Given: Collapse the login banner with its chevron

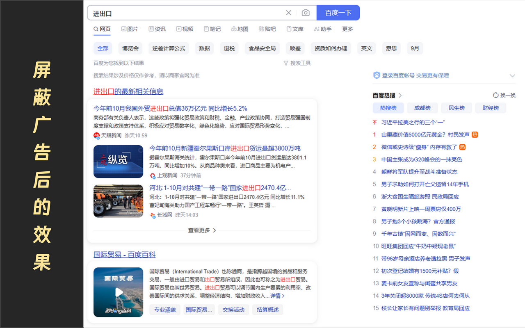Looking at the screenshot, I should [512, 75].
